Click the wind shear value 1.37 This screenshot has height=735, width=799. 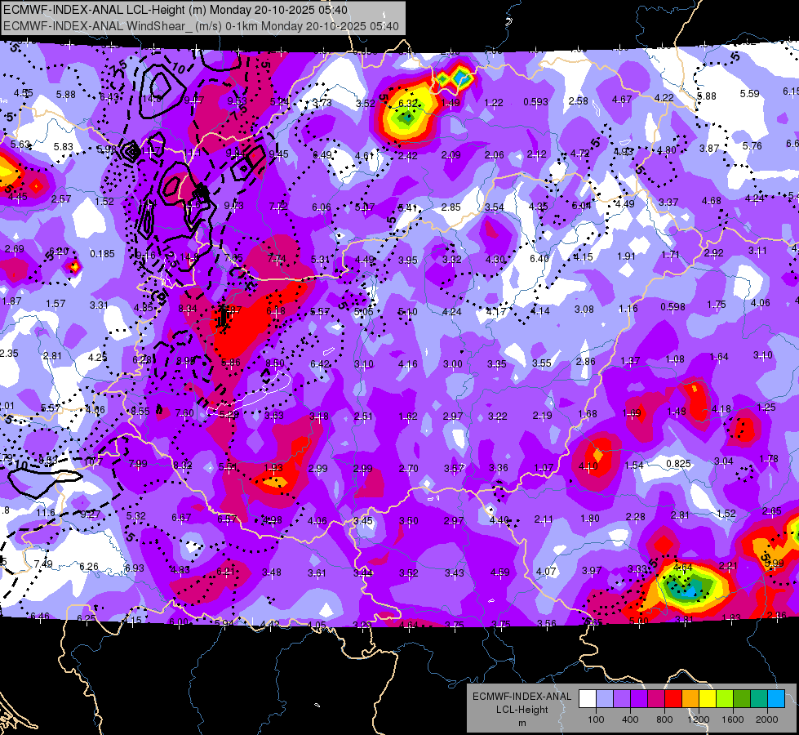pyautogui.click(x=630, y=361)
